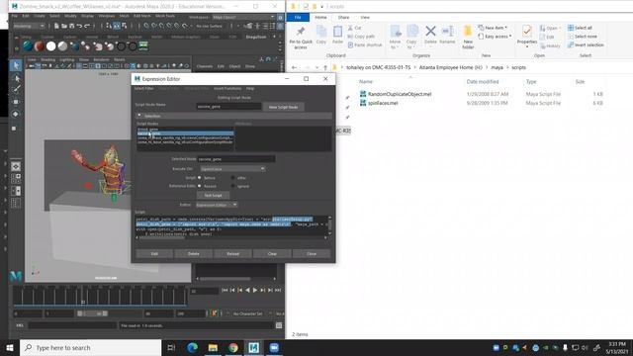
Task: Switch to the View tab in Explorer
Action: point(365,18)
